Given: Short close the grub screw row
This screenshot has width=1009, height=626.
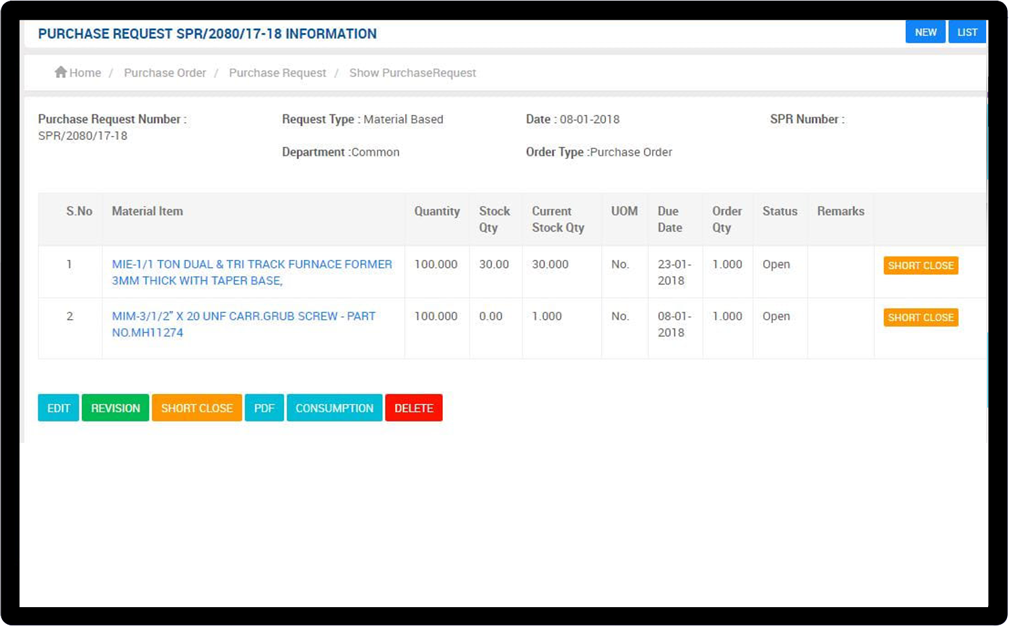Looking at the screenshot, I should pyautogui.click(x=921, y=318).
